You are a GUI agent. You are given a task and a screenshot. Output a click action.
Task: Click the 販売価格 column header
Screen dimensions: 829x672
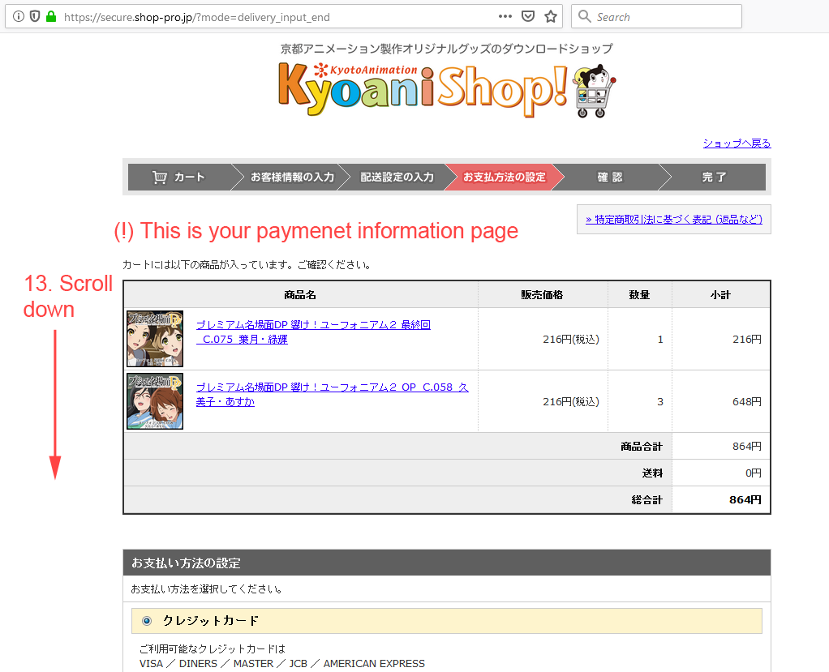point(543,295)
